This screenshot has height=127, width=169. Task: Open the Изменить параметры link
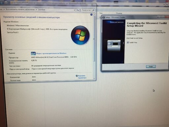point(82,77)
